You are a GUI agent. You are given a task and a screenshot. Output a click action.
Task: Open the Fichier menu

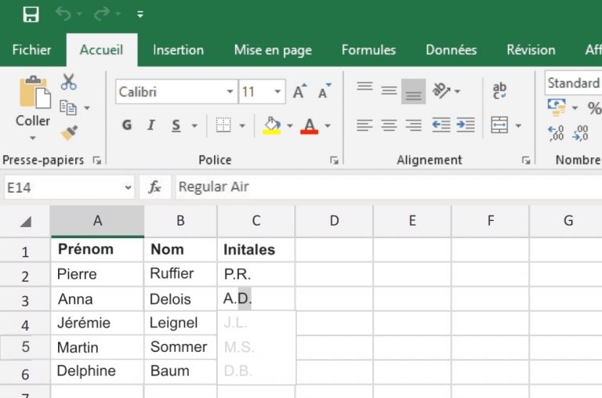32,50
